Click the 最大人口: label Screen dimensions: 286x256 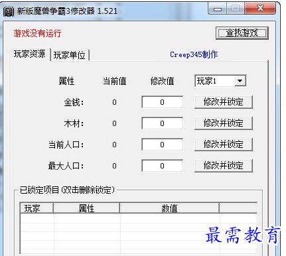[66, 166]
